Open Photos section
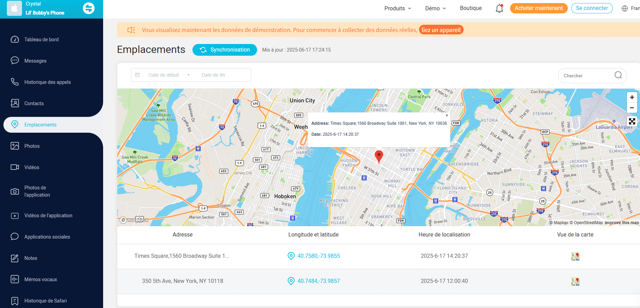640x308 pixels. coord(32,146)
